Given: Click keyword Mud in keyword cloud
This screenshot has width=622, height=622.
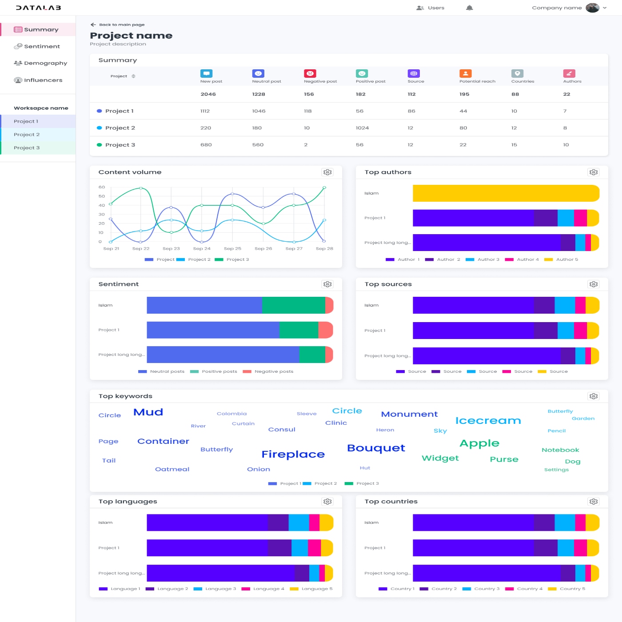Looking at the screenshot, I should pyautogui.click(x=148, y=412).
